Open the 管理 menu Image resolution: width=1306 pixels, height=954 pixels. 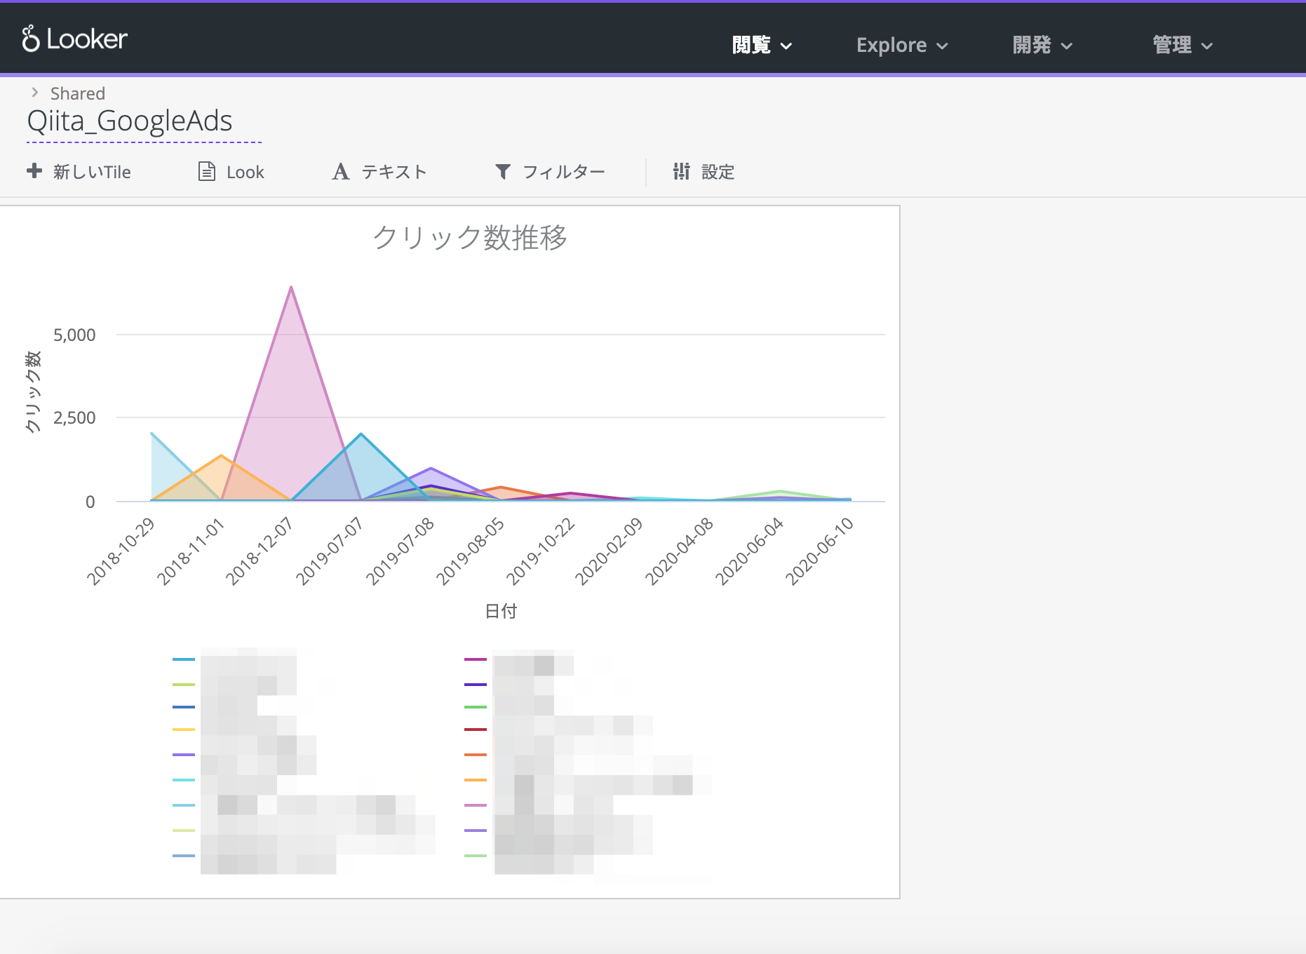coord(1183,45)
